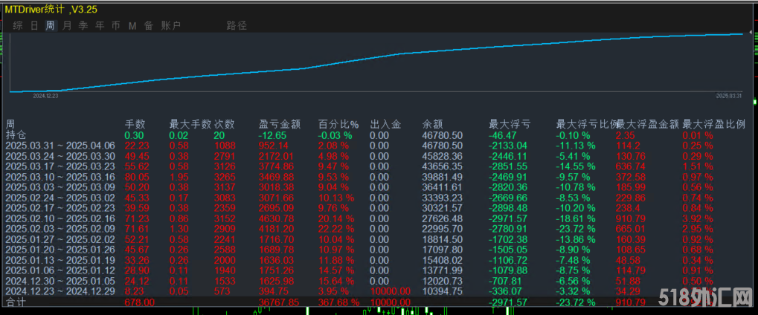Open the 币 currency tab
758x315 pixels.
pyautogui.click(x=116, y=25)
